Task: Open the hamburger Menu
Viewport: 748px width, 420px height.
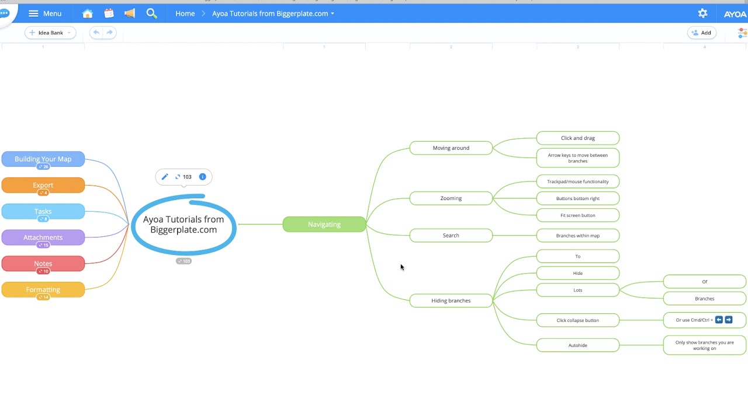Action: pos(45,13)
